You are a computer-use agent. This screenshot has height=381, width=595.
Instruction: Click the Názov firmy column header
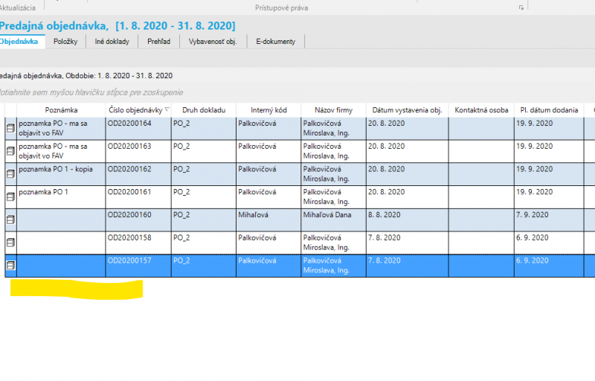(333, 110)
